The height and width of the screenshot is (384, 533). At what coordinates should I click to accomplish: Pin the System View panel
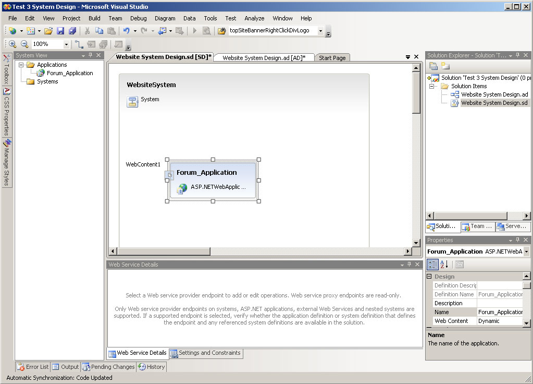coord(91,55)
